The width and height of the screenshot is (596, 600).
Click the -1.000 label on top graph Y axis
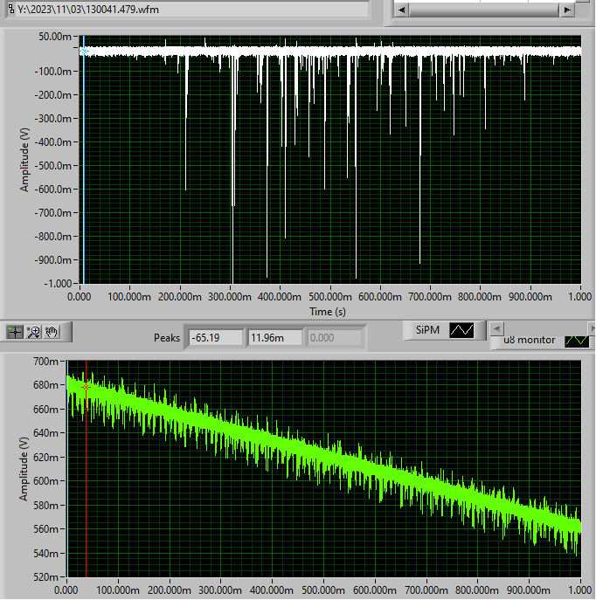click(x=58, y=284)
